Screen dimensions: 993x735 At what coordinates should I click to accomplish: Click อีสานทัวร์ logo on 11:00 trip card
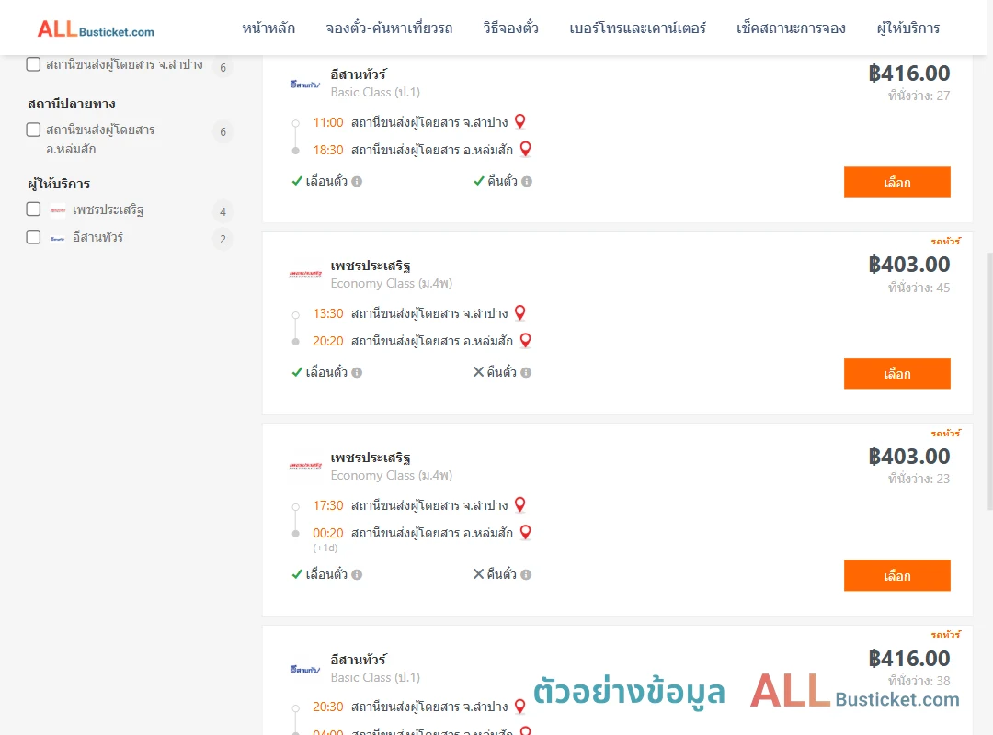point(304,85)
